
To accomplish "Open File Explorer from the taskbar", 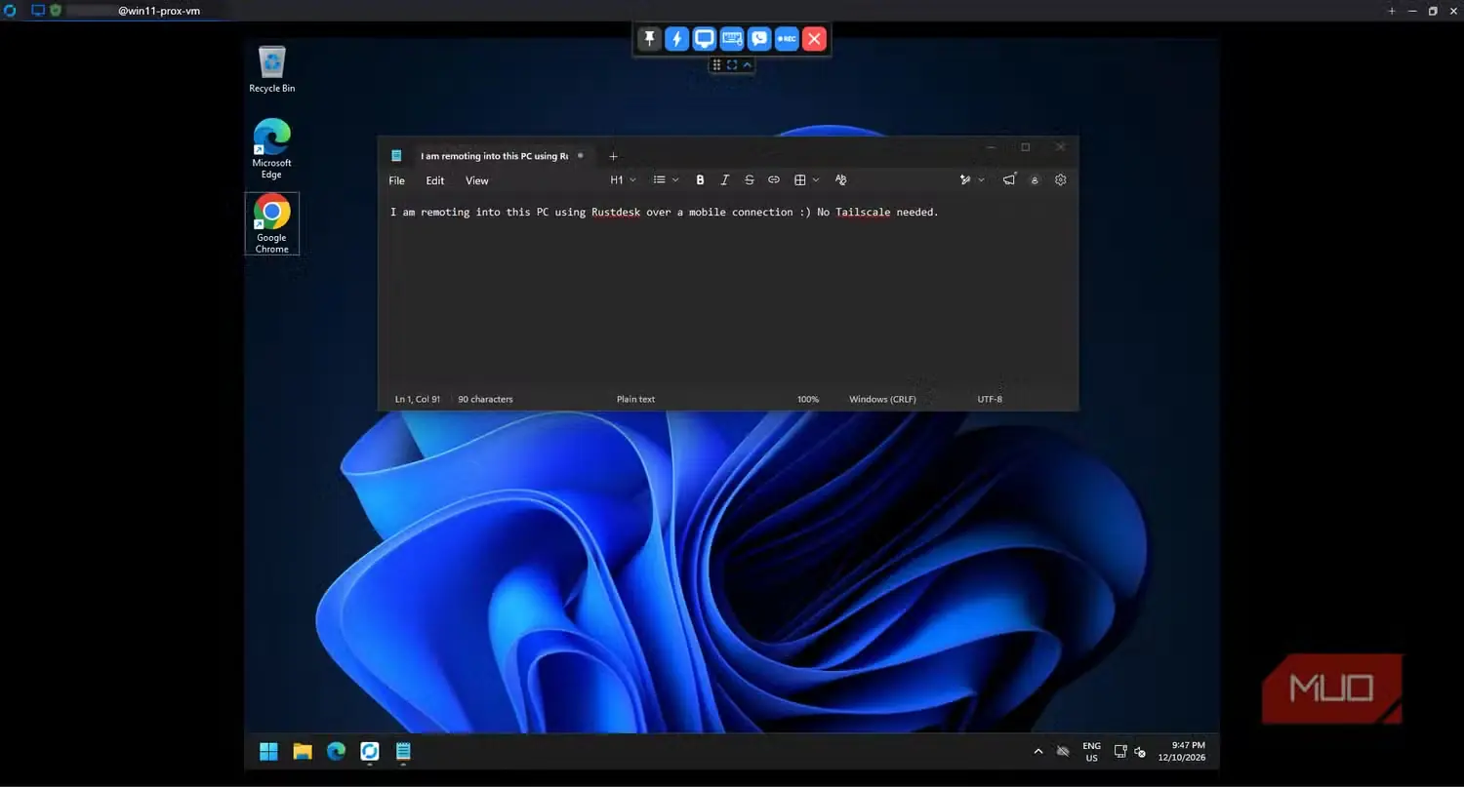I will pos(303,751).
